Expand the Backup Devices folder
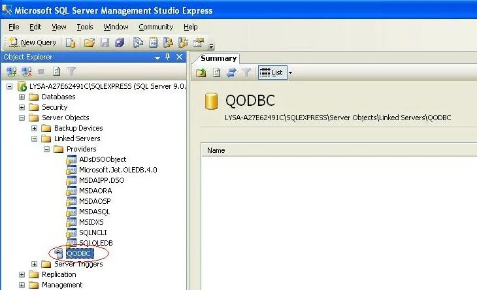 coord(35,128)
